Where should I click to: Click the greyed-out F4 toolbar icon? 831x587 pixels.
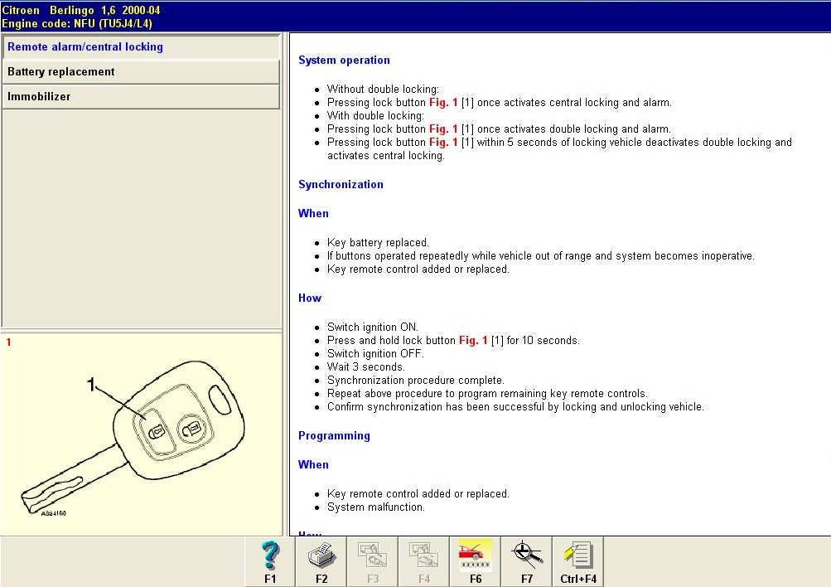[424, 561]
